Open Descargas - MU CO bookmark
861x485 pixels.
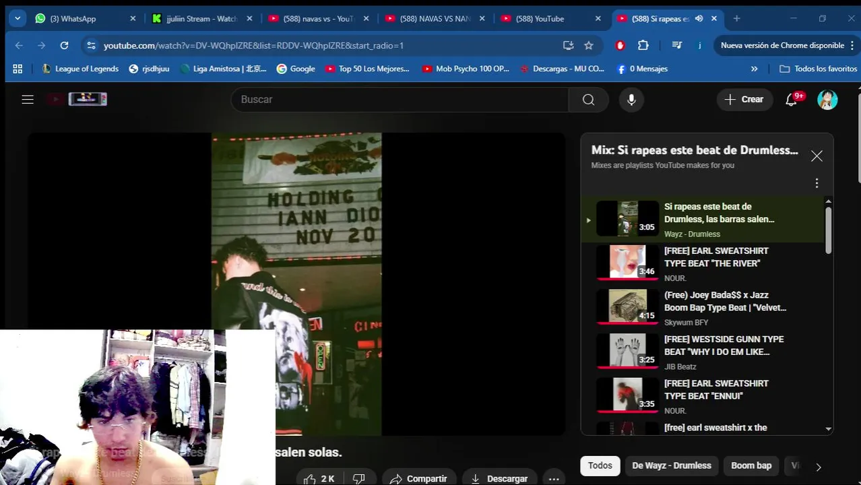pos(562,69)
